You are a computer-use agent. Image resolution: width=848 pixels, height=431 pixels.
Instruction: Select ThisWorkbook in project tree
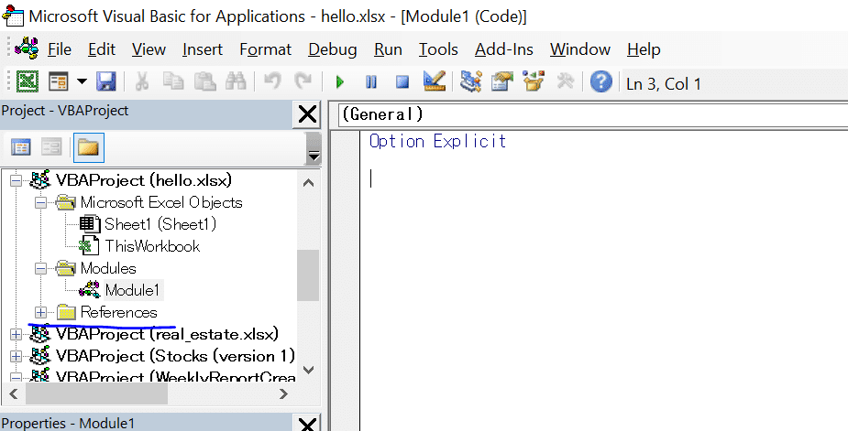152,246
